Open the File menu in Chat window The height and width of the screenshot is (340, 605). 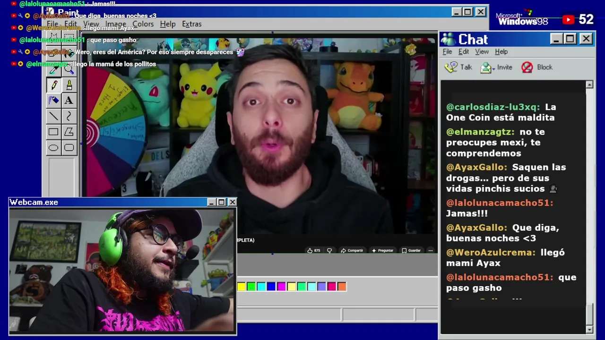pos(447,51)
